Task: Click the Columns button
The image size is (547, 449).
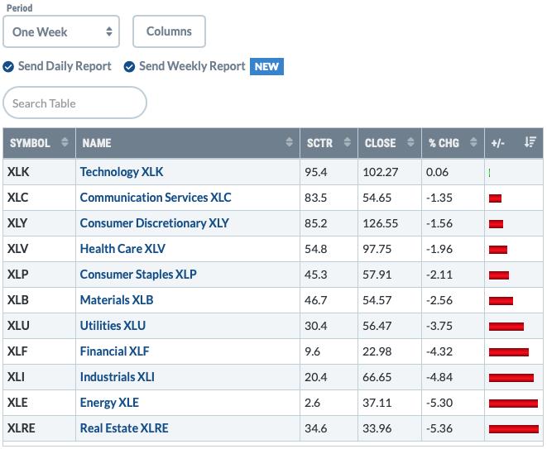Action: (x=169, y=31)
